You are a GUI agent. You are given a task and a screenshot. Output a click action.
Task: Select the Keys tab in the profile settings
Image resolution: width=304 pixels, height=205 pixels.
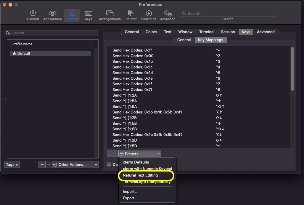coord(246,32)
